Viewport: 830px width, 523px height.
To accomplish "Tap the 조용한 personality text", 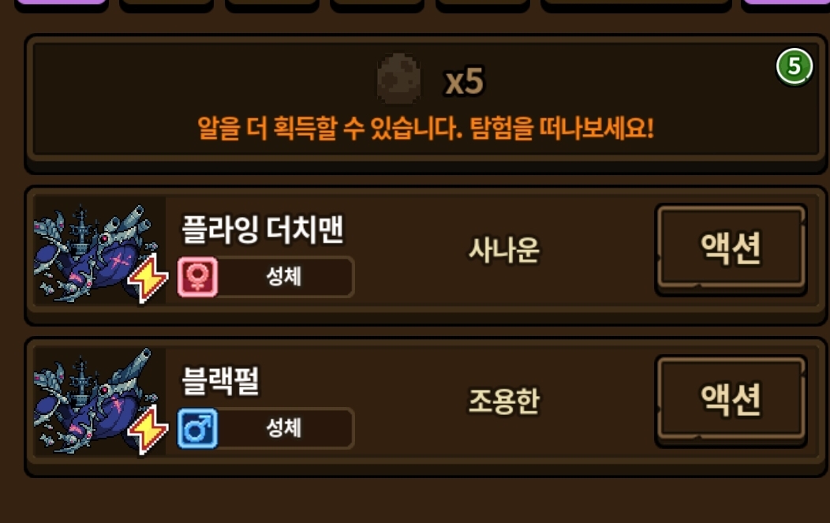I will (x=504, y=402).
